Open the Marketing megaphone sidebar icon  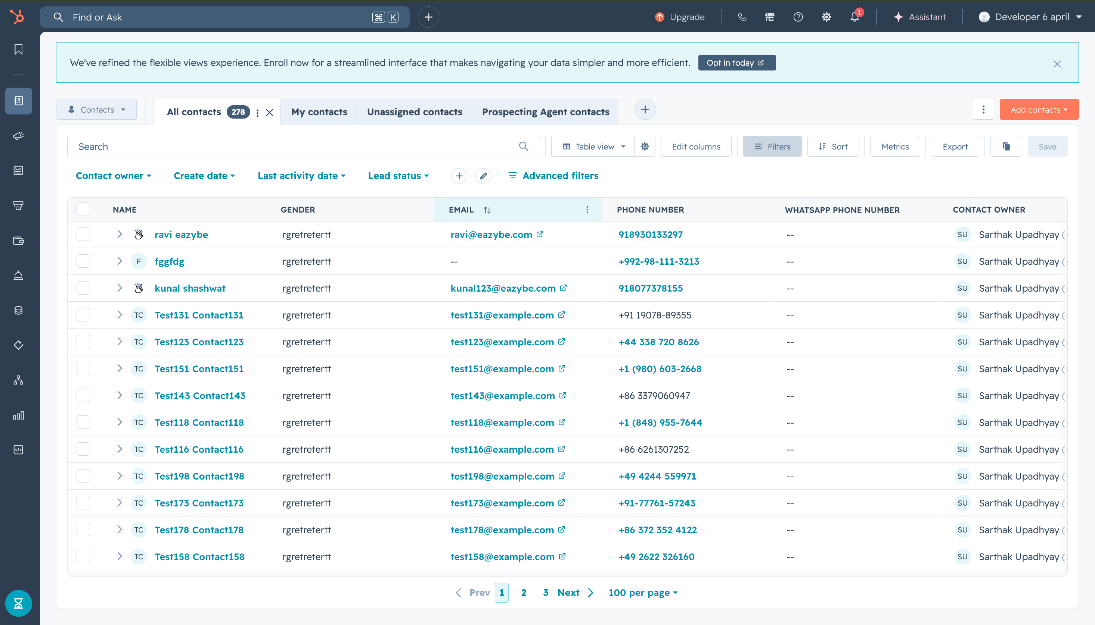[x=18, y=136]
